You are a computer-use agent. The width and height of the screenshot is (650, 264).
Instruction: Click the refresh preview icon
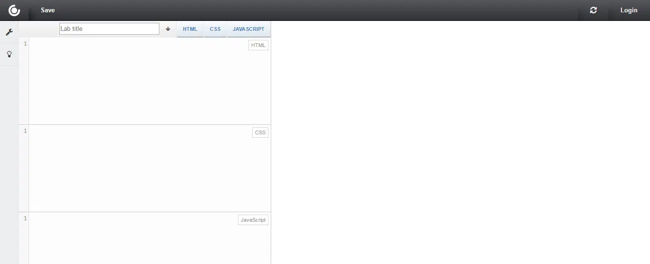click(593, 10)
